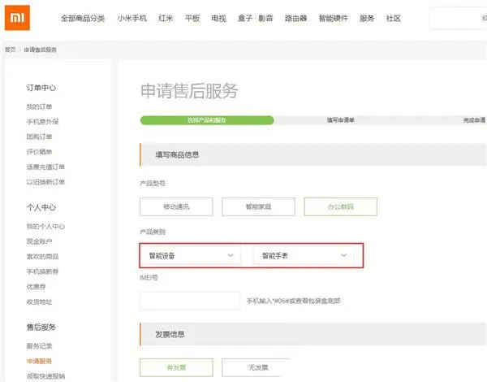Viewport: 487px width, 382px height.
Task: Go to 以旧换新订单 sidebar link
Action: tap(45, 182)
